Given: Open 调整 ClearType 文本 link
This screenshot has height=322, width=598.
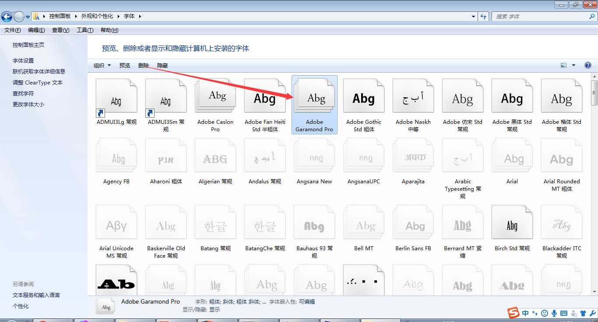Looking at the screenshot, I should point(38,82).
